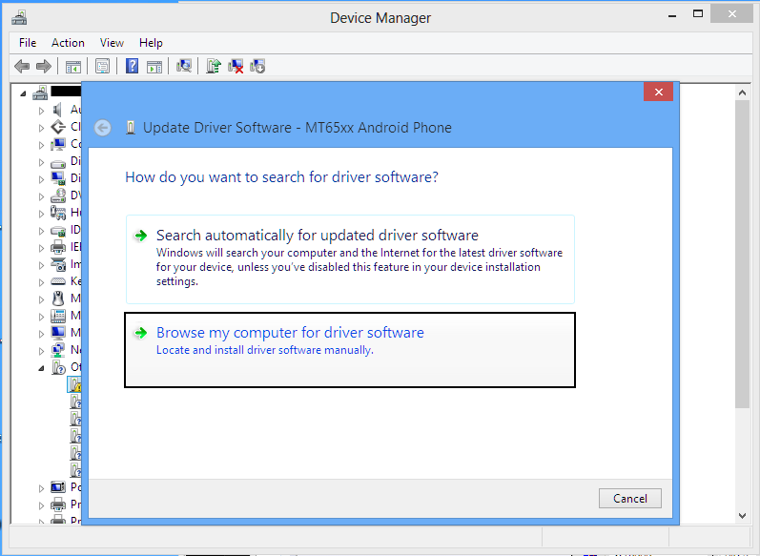
Task: Collapse the Other devices category with question mark
Action: pos(41,367)
